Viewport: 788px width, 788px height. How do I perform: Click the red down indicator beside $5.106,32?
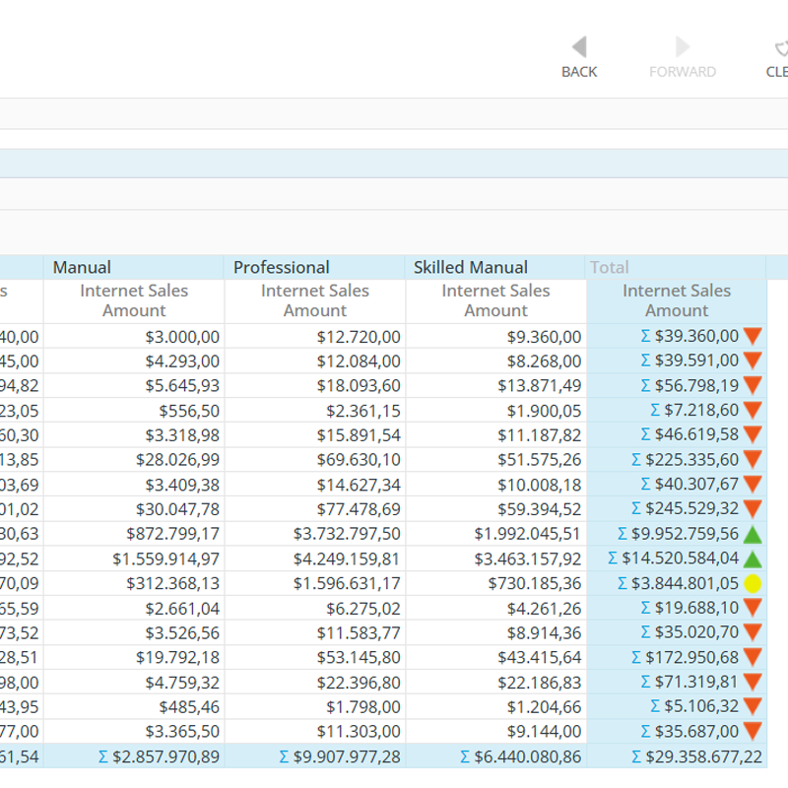click(753, 706)
